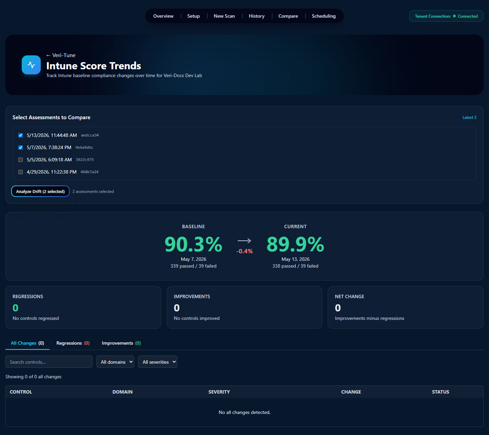Click the SEVERITY column header
The height and width of the screenshot is (435, 489).
(219, 392)
